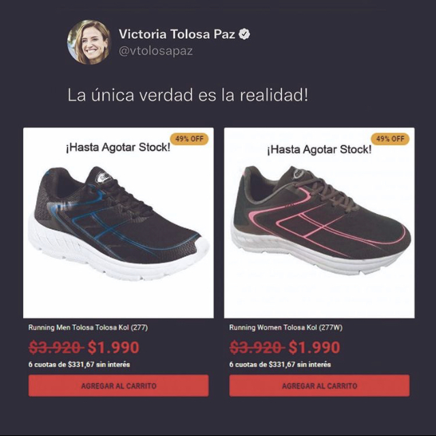
Task: Click the women's $1.990 sale price
Action: tap(314, 347)
